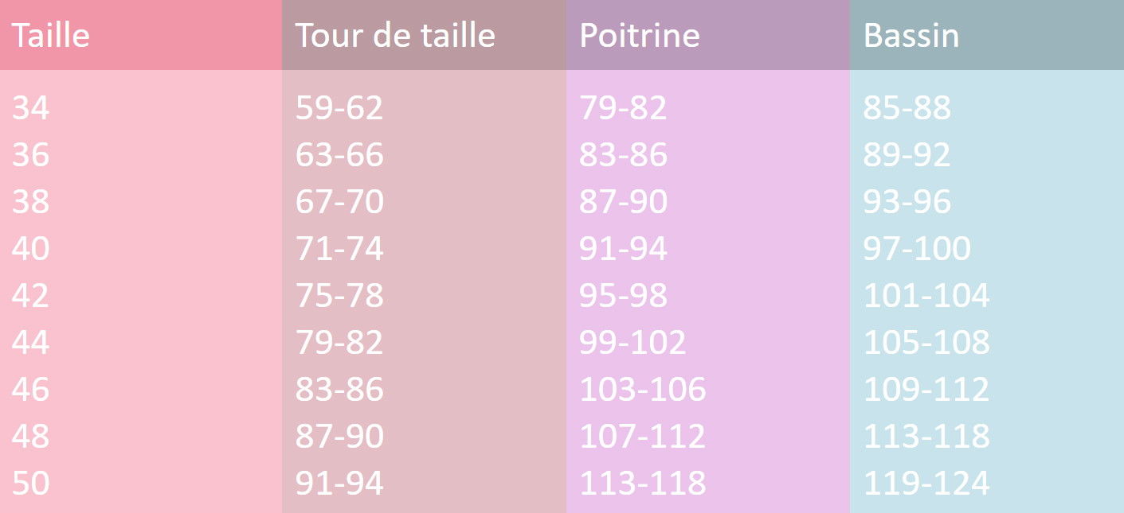
Task: Click hip value 85-88
Action: (907, 108)
